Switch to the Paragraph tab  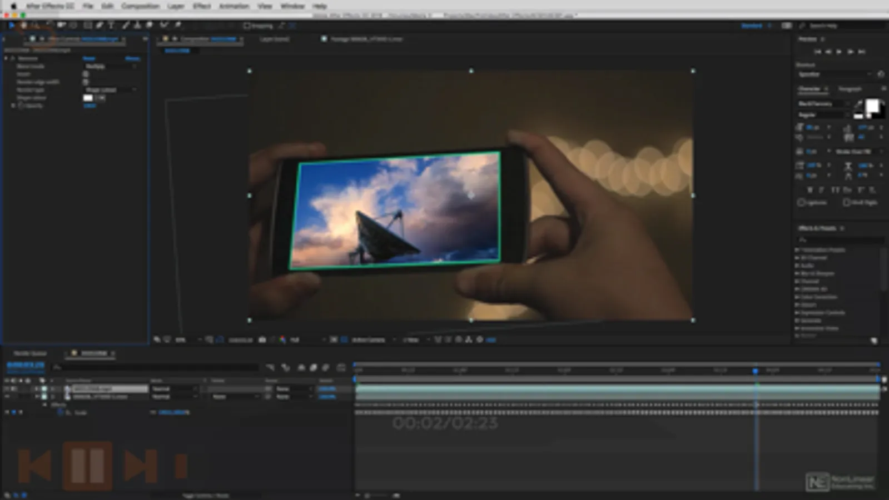point(850,89)
